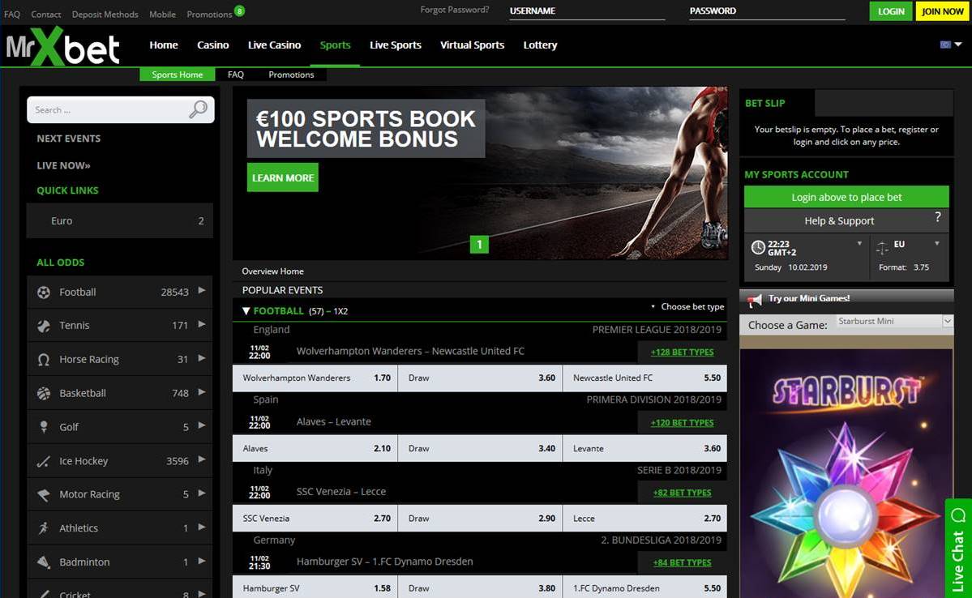The height and width of the screenshot is (598, 972).
Task: Click the clock icon by 22:23 time
Action: [x=757, y=247]
